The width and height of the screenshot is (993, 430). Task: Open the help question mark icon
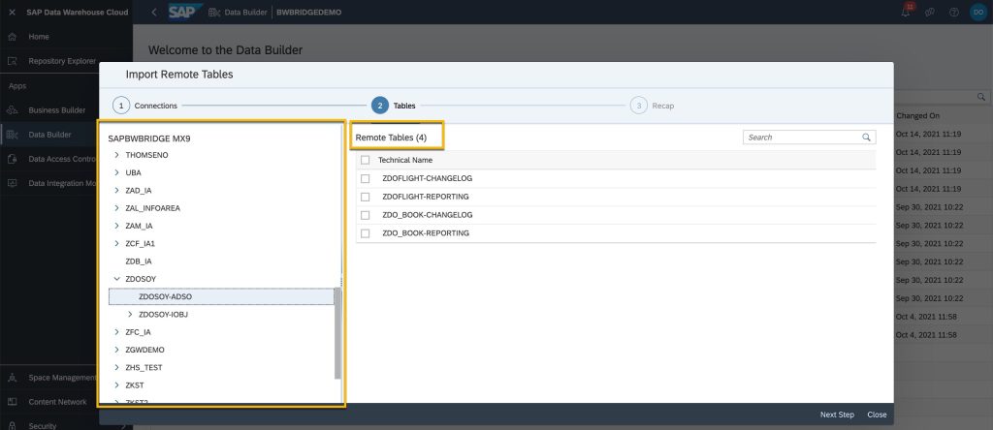tap(954, 12)
